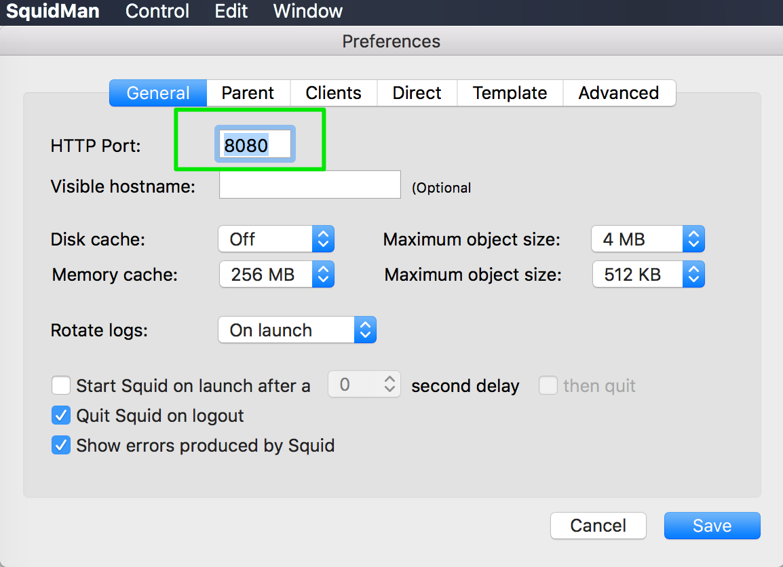Switch to the Advanced tab

619,93
